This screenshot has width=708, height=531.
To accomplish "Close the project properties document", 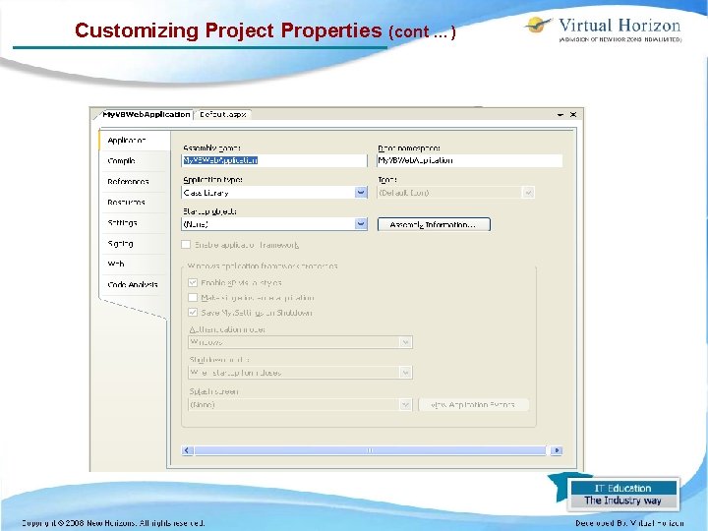I will tap(573, 115).
